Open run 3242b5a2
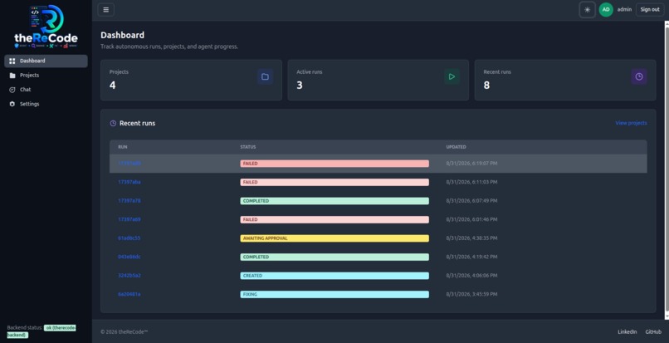 [x=129, y=276]
